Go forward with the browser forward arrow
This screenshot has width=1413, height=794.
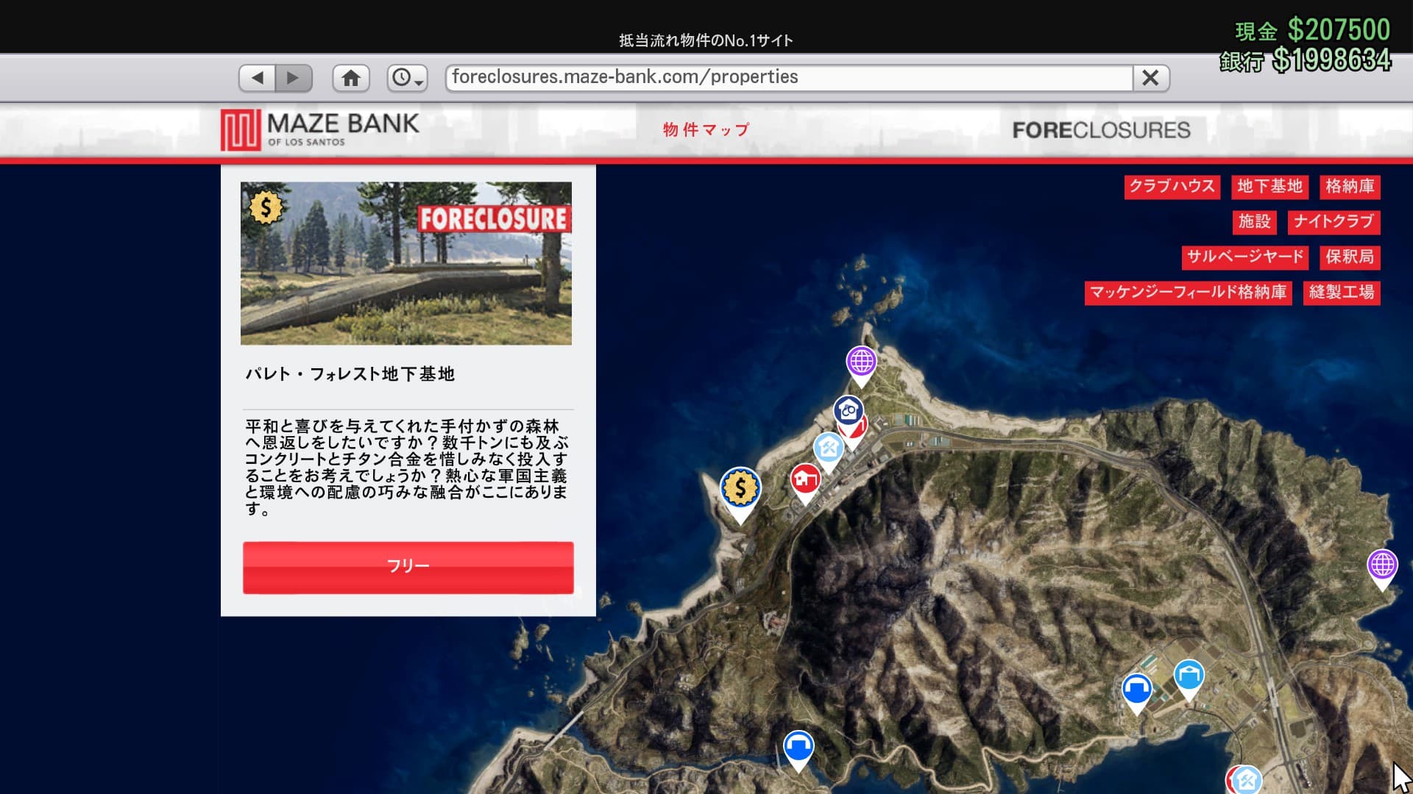[294, 78]
